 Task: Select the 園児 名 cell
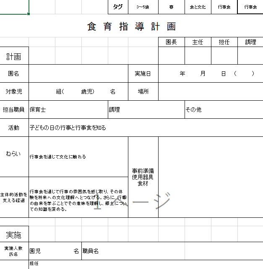(55, 251)
